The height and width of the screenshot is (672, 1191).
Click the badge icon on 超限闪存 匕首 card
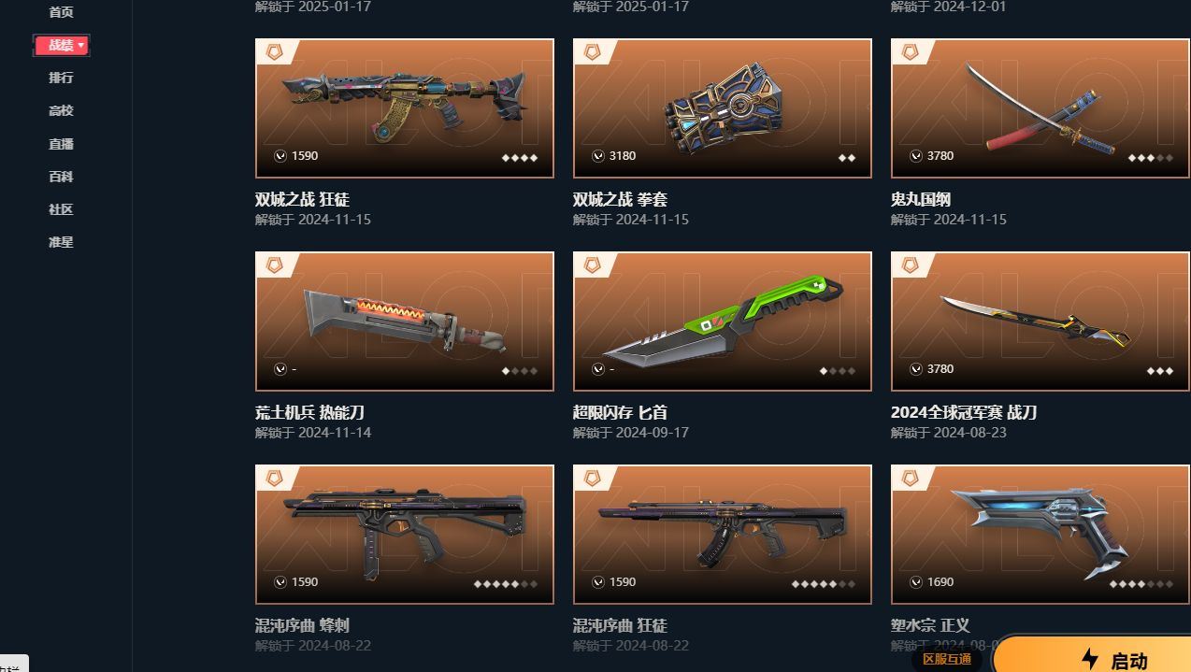(593, 265)
